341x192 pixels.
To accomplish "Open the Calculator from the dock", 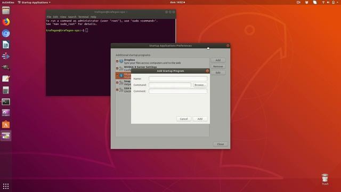I will [6, 90].
